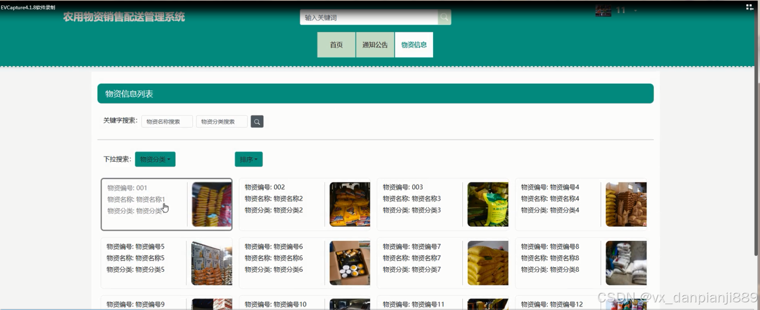760x310 pixels.
Task: Click text 物资分类: 物资分类4
Action: [x=550, y=210]
